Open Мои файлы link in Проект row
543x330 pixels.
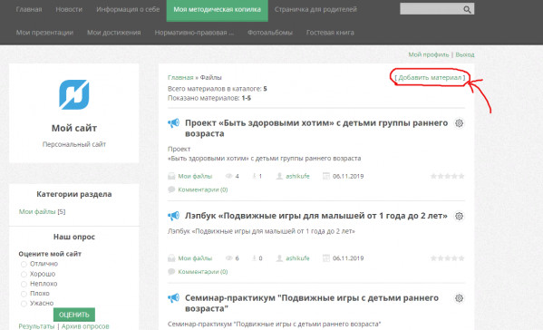click(x=195, y=176)
